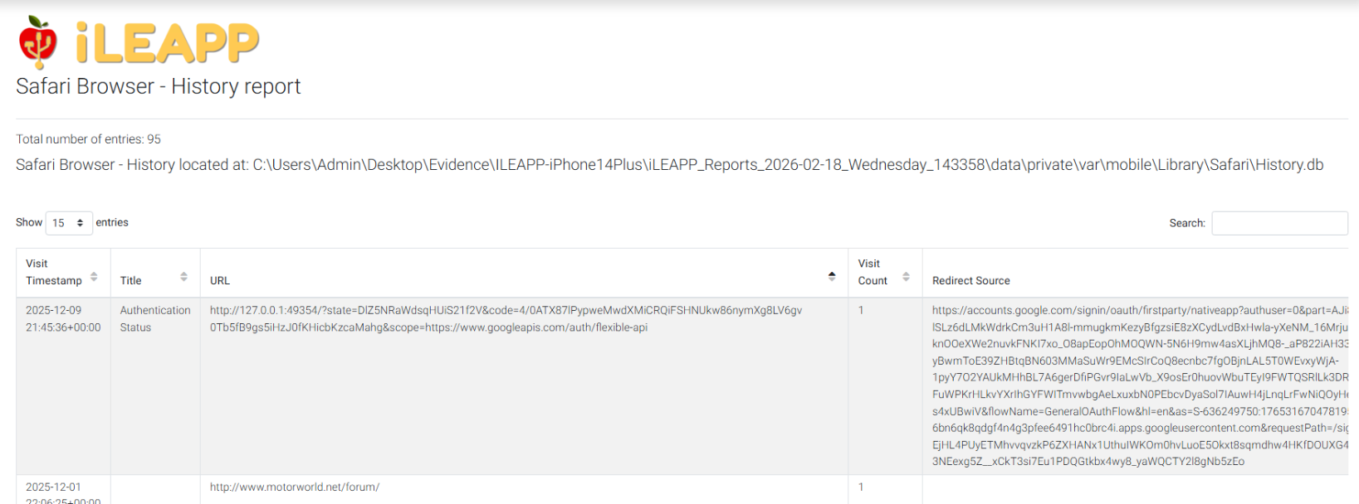Sort by Visit Count using its arrows
1359x504 pixels.
[x=906, y=277]
